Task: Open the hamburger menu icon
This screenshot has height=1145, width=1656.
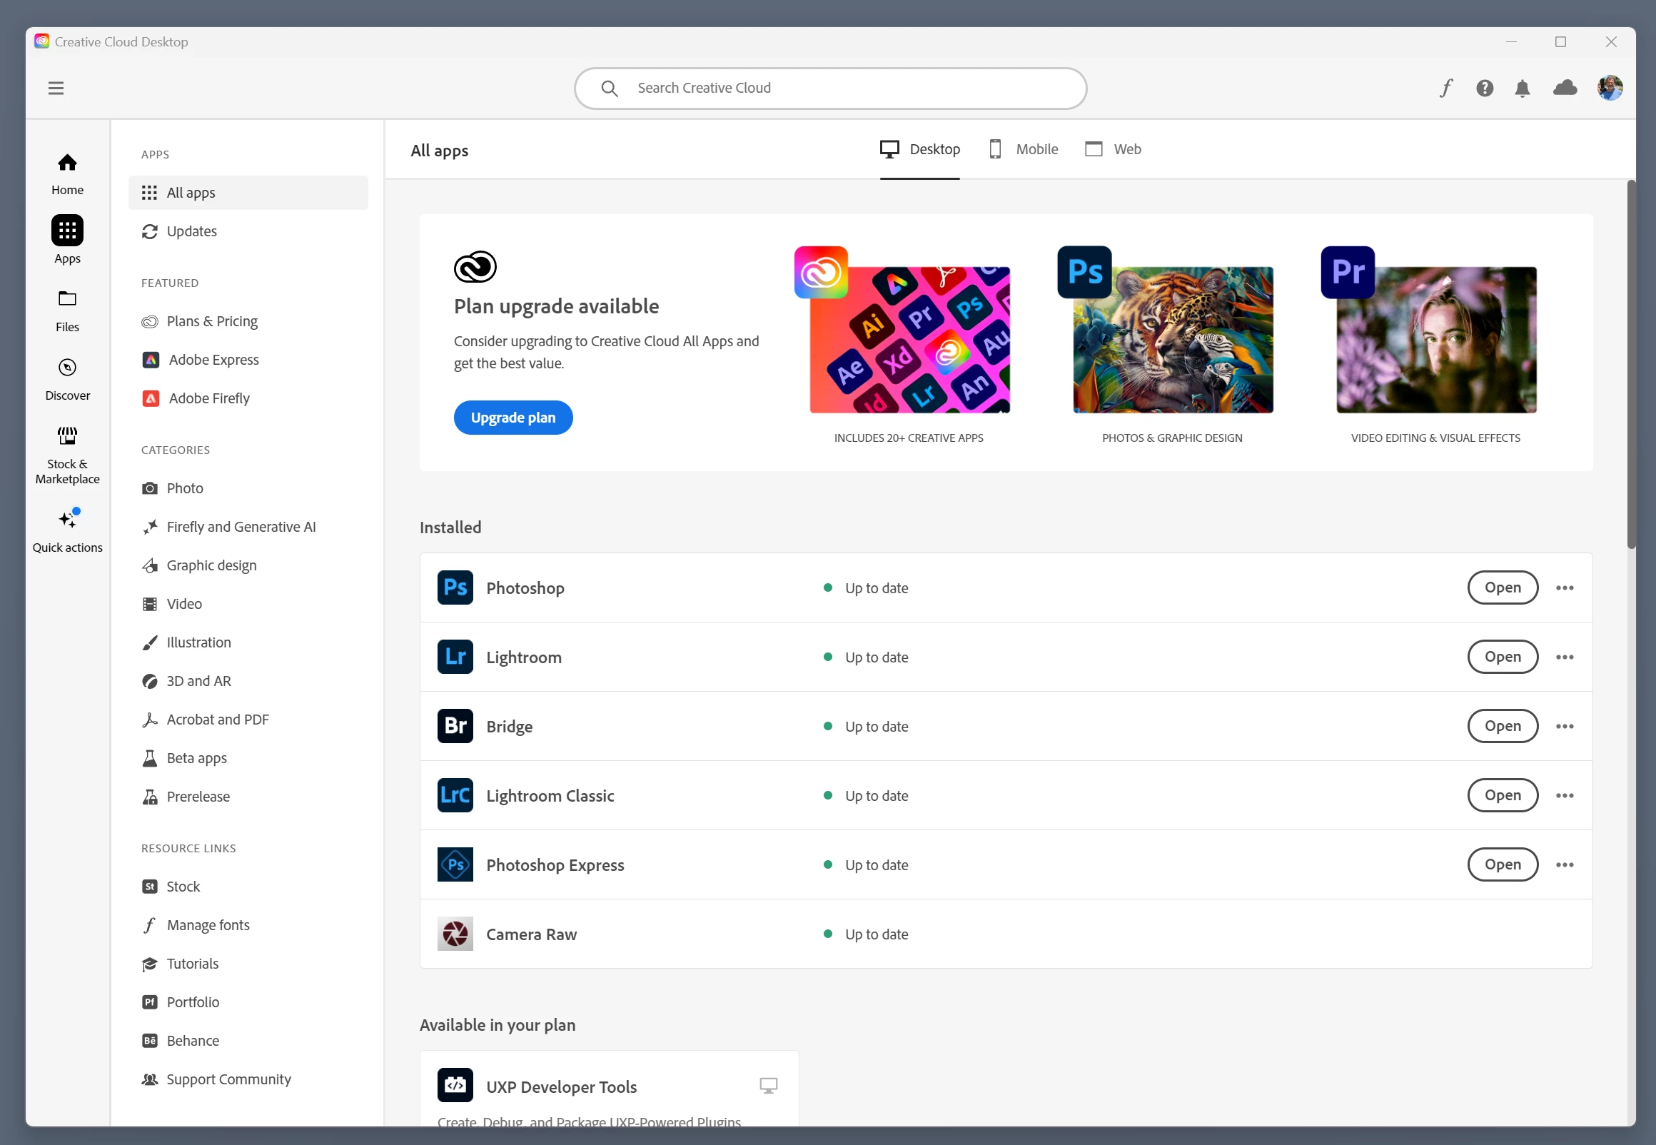Action: click(56, 89)
